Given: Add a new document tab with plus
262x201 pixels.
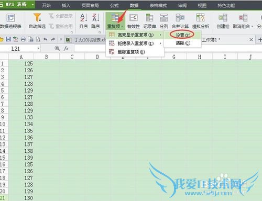Looking at the screenshot, I should 260,40.
